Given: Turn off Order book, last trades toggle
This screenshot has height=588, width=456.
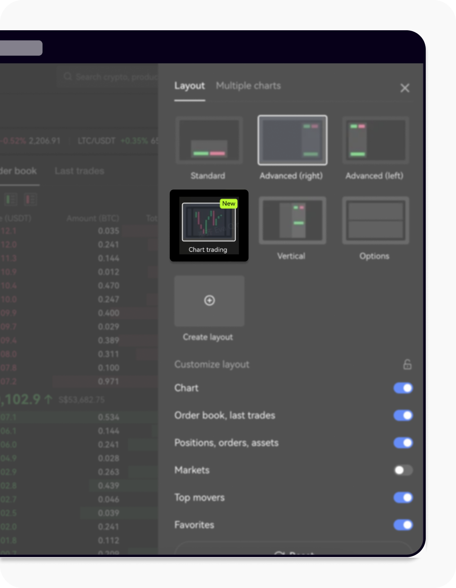Looking at the screenshot, I should pyautogui.click(x=403, y=415).
